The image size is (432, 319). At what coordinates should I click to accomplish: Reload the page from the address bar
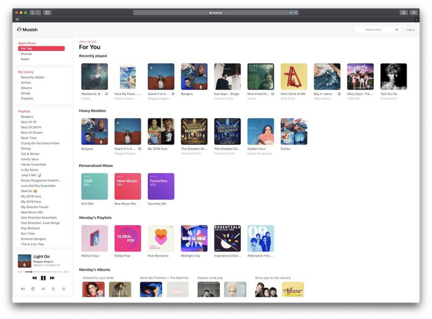coord(296,13)
